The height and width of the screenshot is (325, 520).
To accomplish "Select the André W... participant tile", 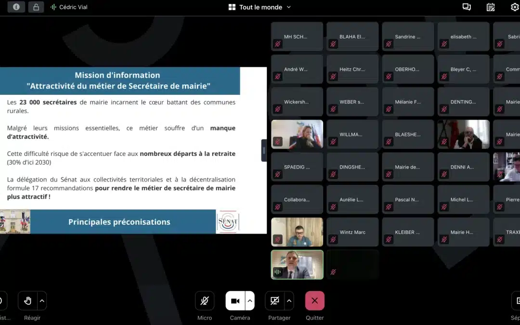I will (297, 69).
